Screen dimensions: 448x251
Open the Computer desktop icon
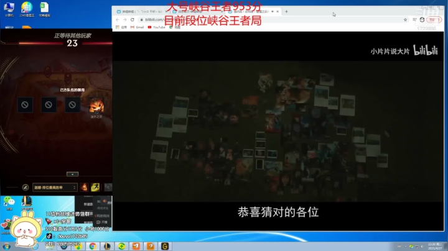[9, 9]
